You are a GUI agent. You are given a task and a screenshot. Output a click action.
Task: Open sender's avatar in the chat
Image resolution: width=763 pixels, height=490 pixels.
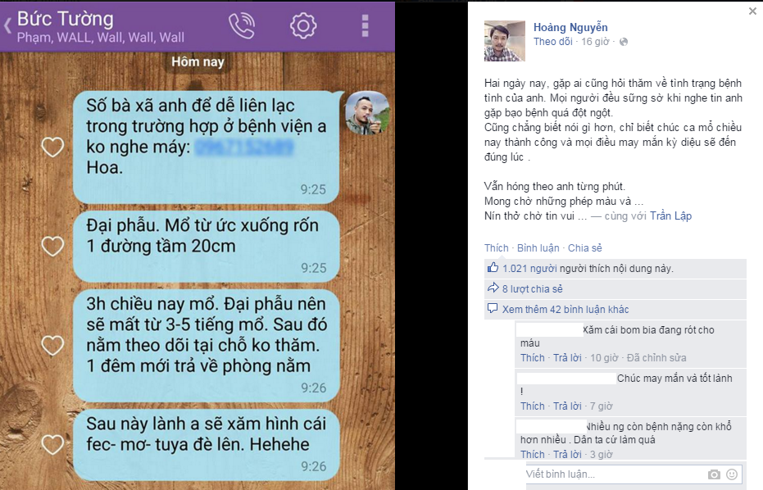click(x=367, y=112)
